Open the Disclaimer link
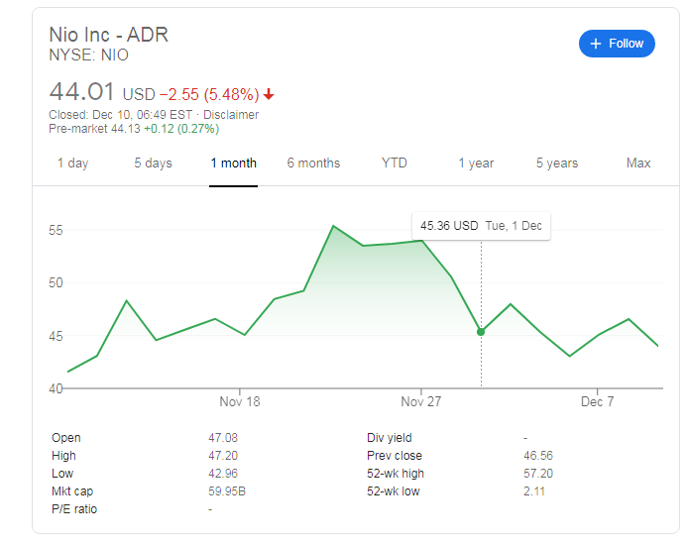Image resolution: width=688 pixels, height=543 pixels. point(231,115)
